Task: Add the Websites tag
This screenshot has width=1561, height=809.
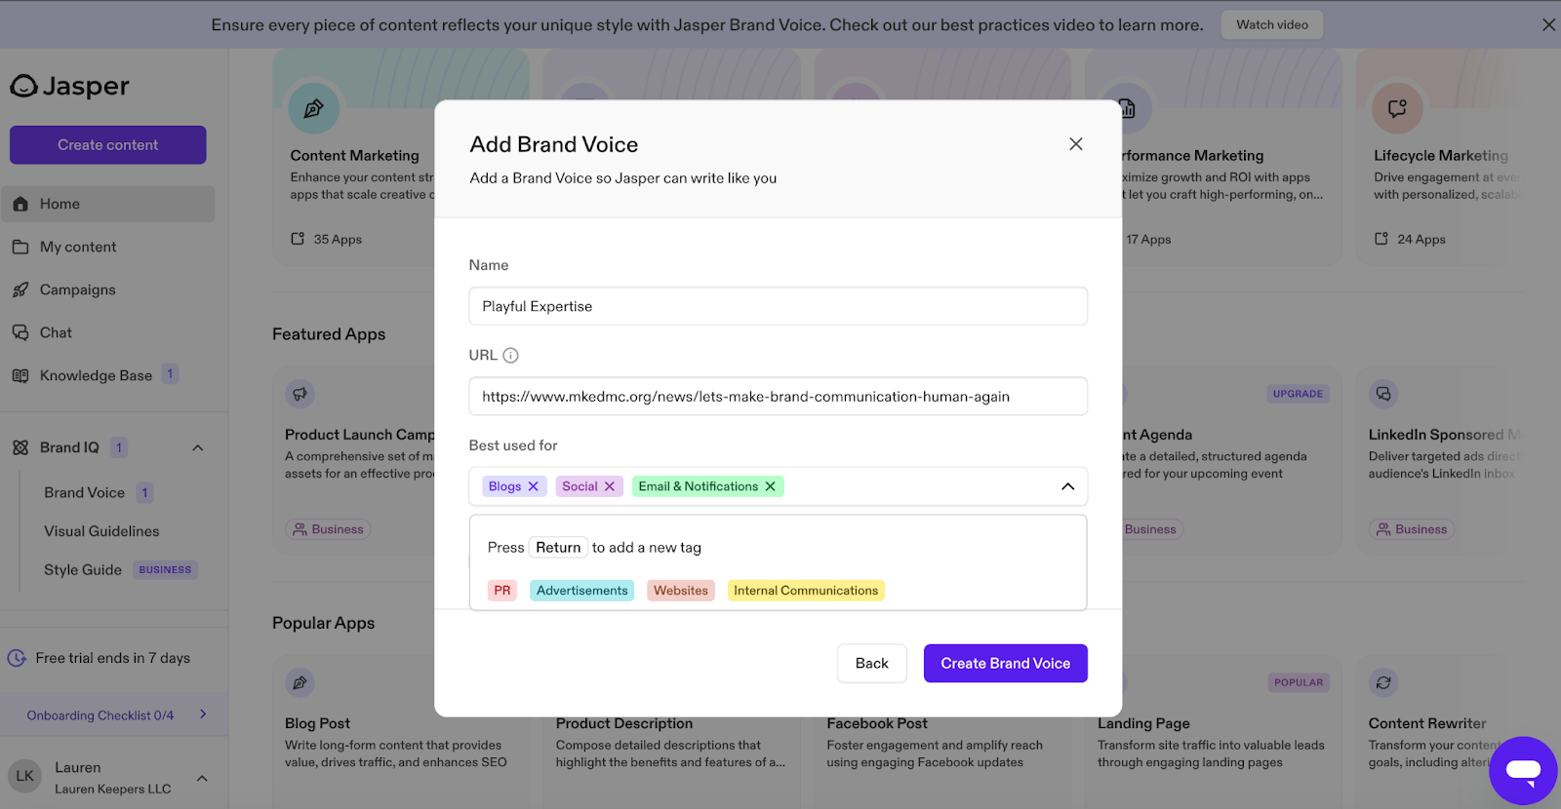Action: pos(681,591)
